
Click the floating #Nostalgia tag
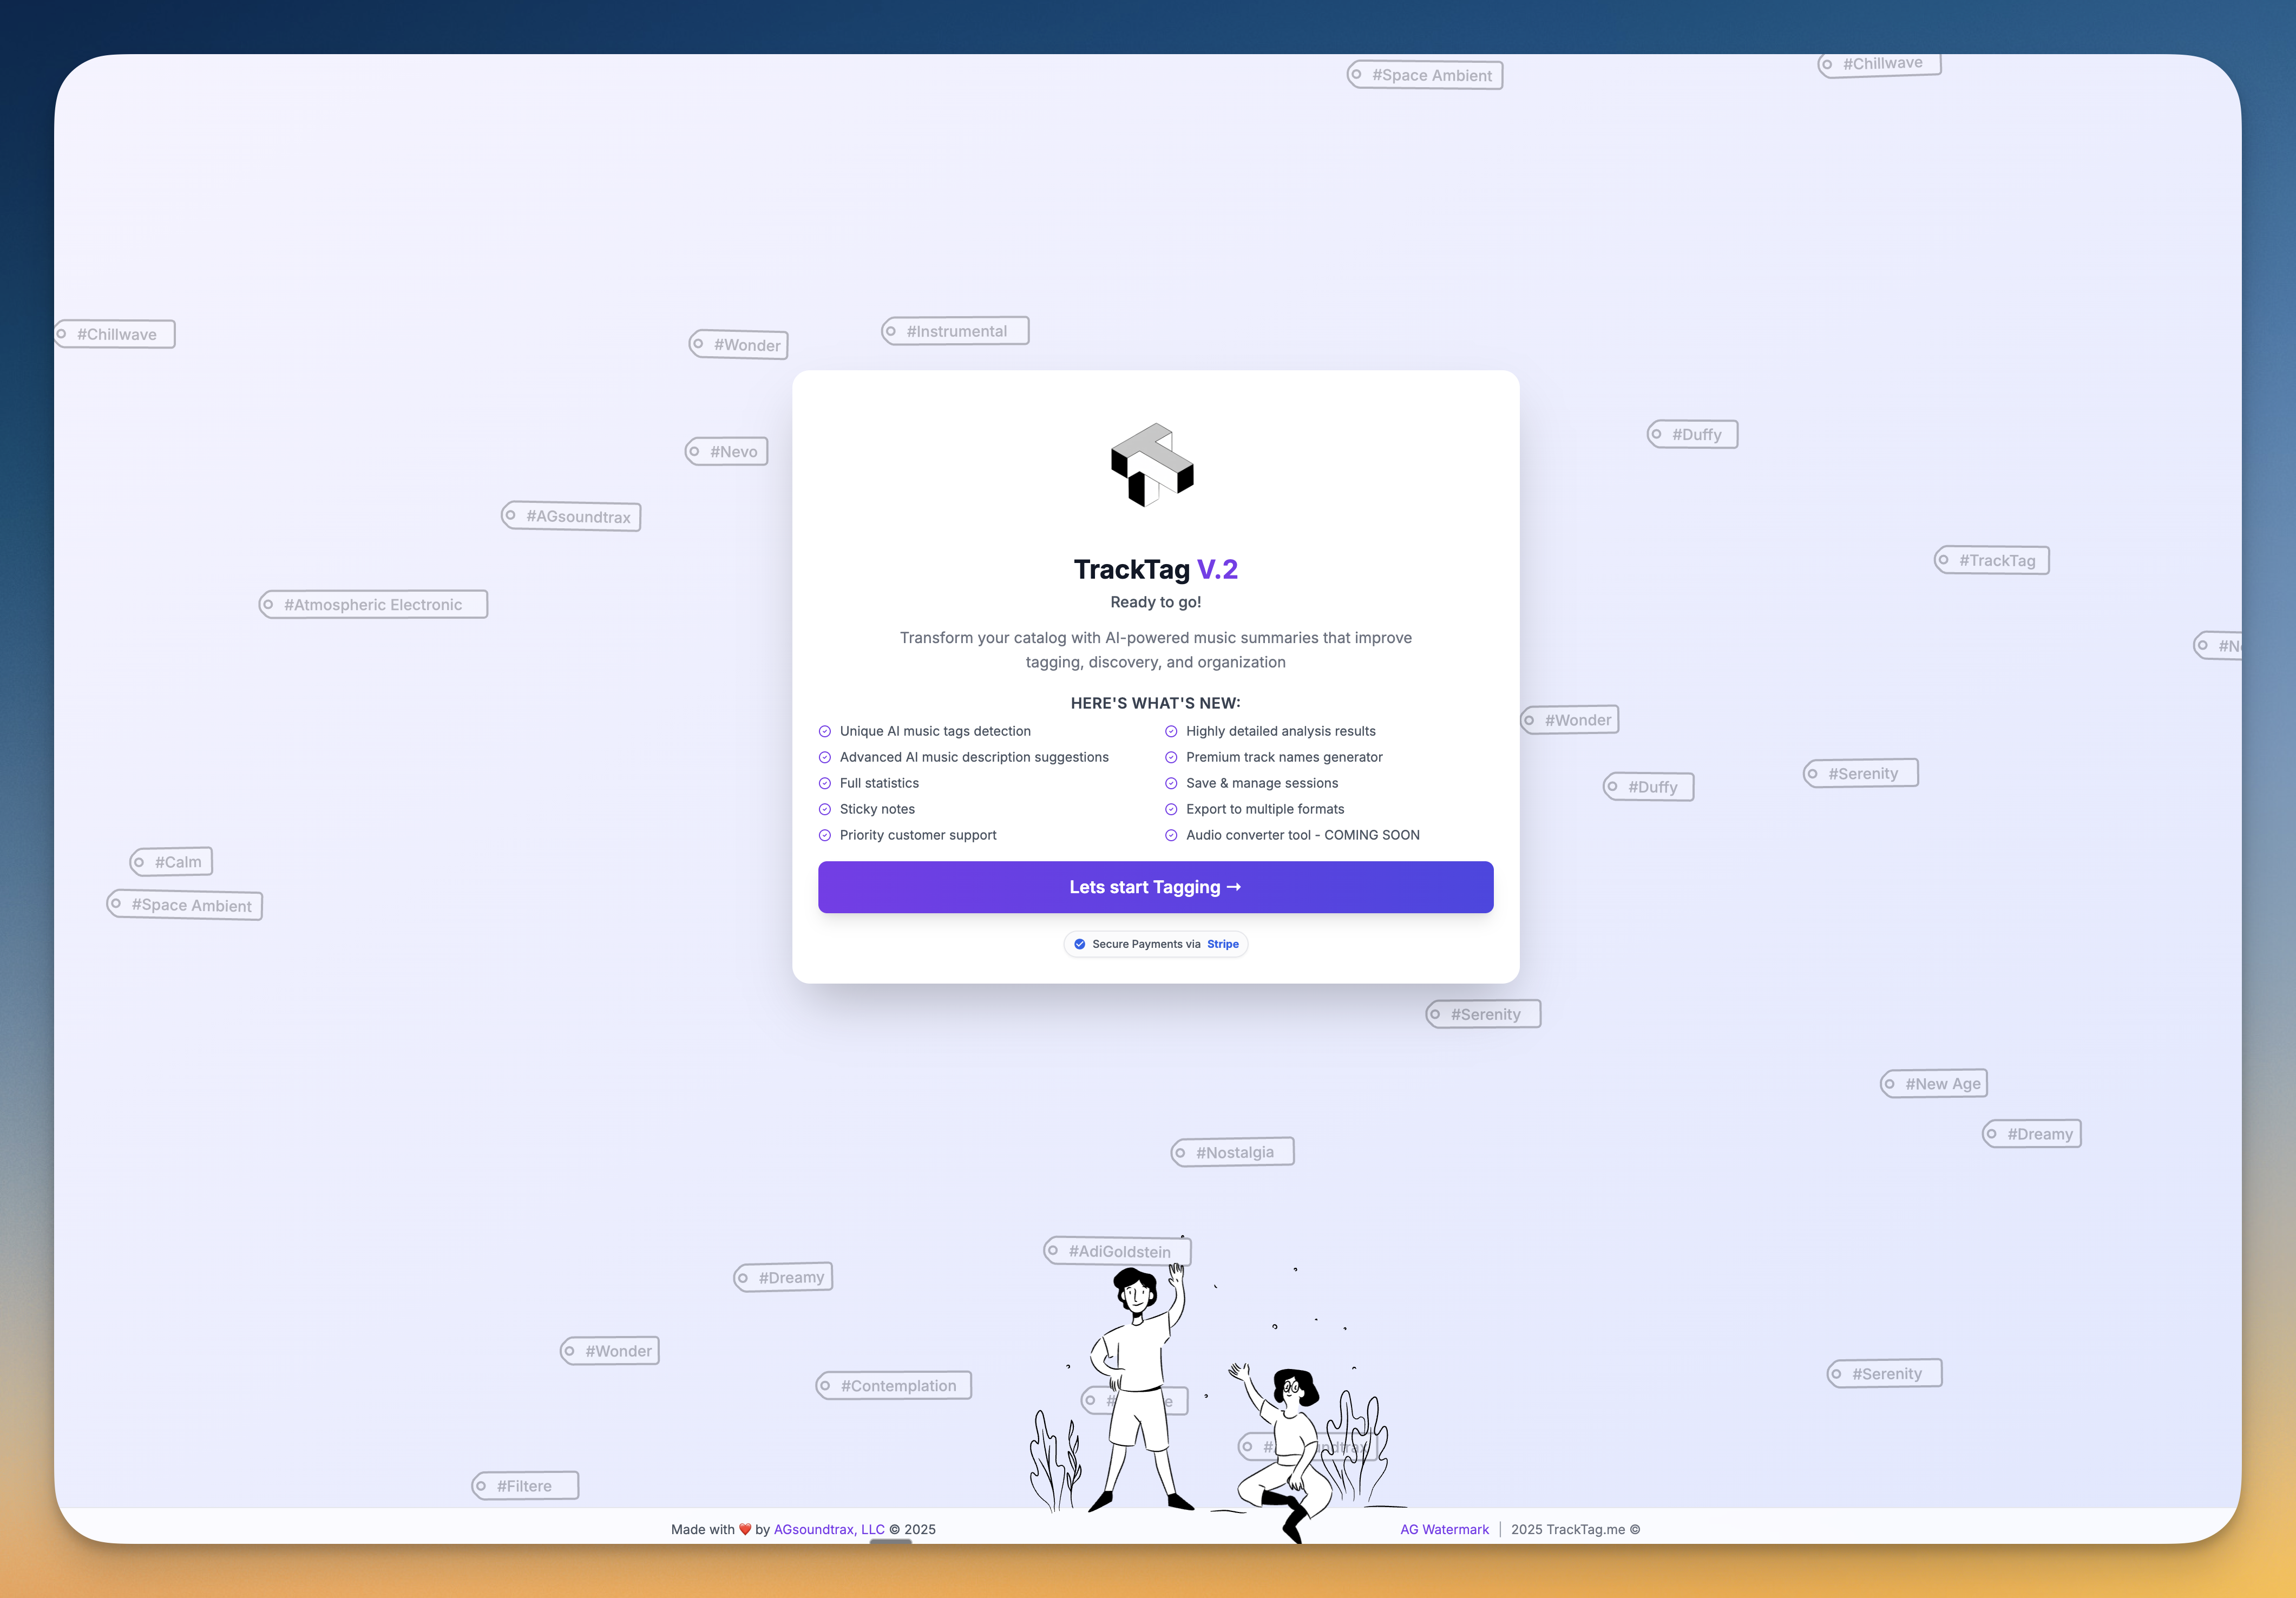point(1232,1152)
